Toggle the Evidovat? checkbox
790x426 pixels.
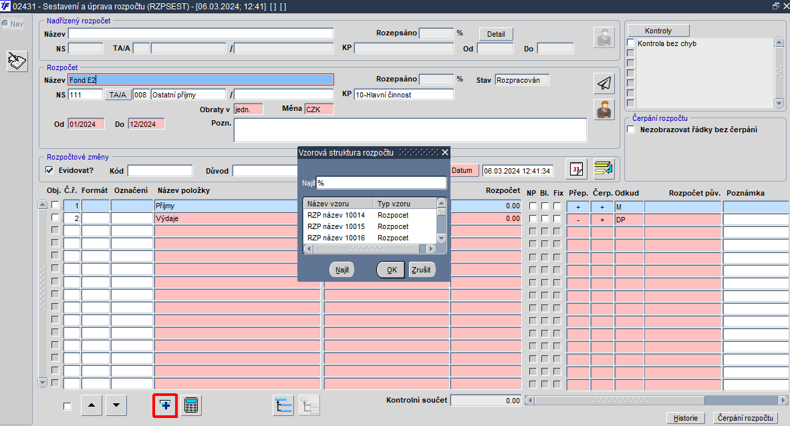click(x=49, y=170)
